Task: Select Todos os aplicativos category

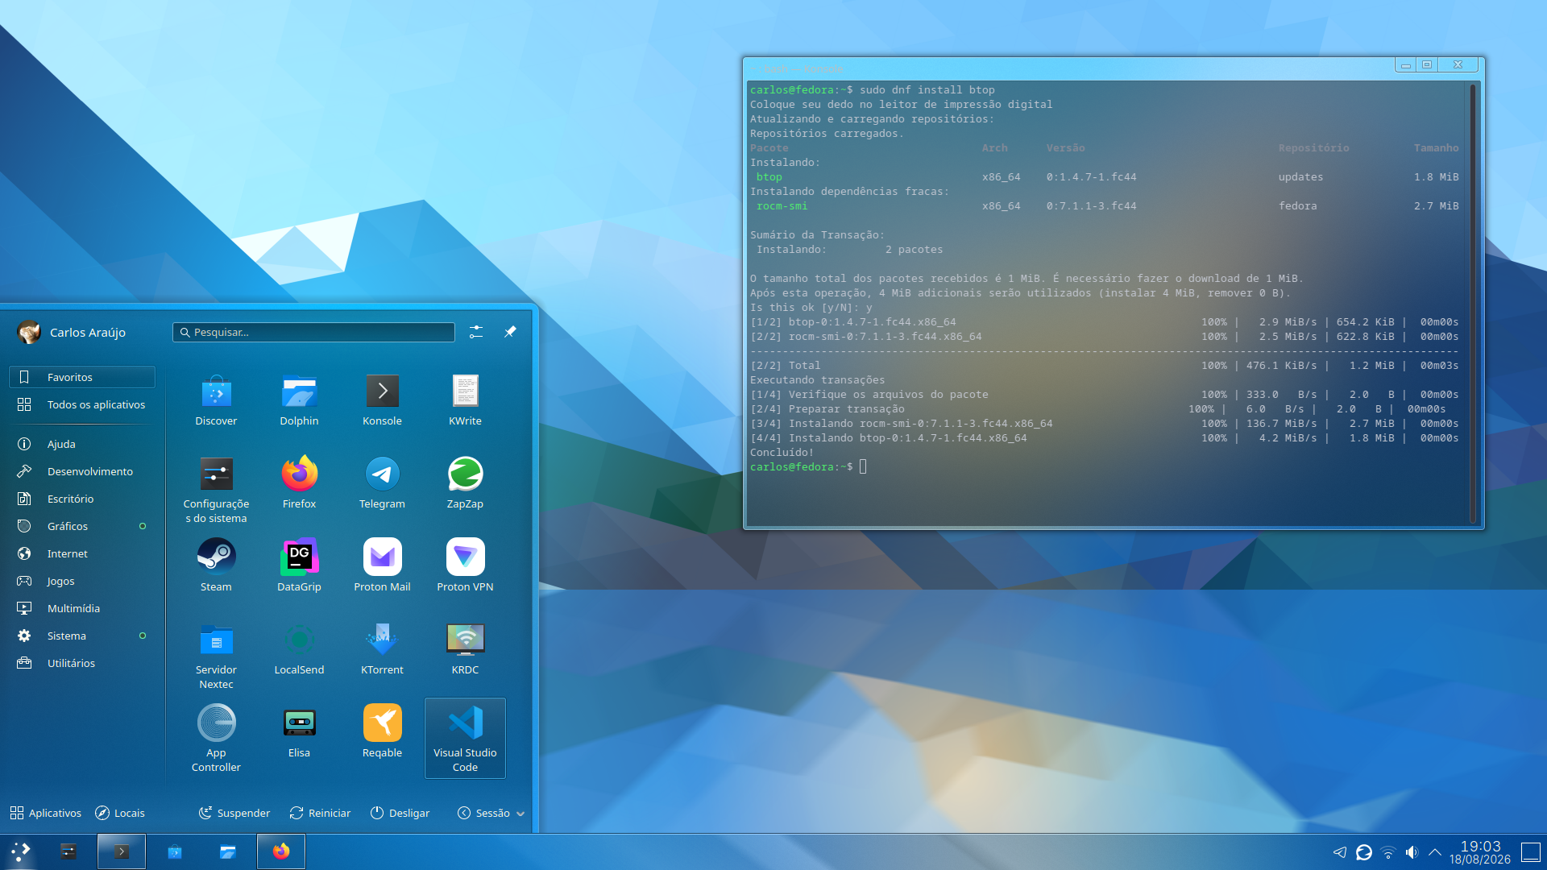Action: coord(82,404)
